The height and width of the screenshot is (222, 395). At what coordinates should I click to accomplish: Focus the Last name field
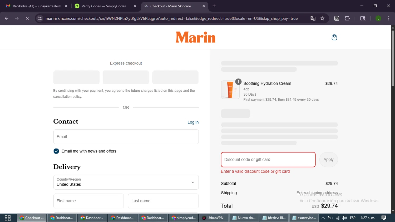pyautogui.click(x=163, y=201)
